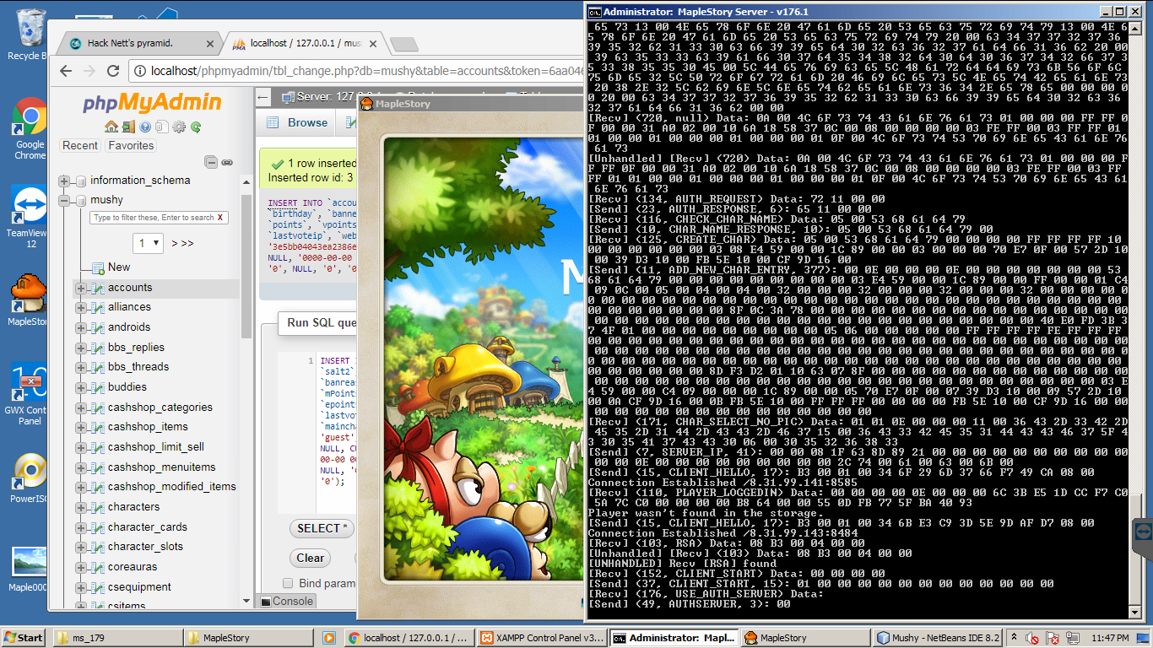Select the localhost phpMyAdmin browser tab
This screenshot has height=648, width=1153.
coord(306,43)
